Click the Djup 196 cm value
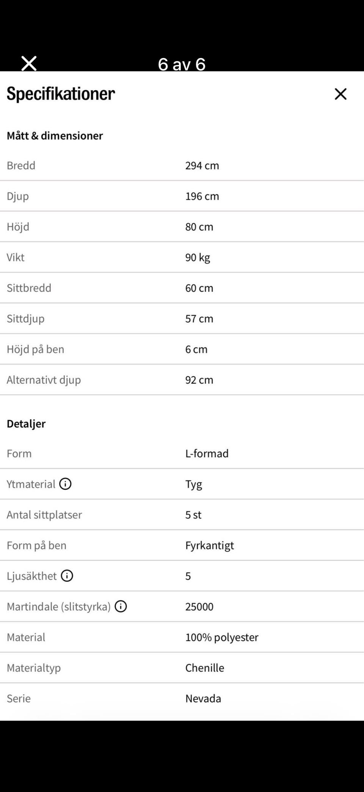364x792 pixels. (202, 196)
